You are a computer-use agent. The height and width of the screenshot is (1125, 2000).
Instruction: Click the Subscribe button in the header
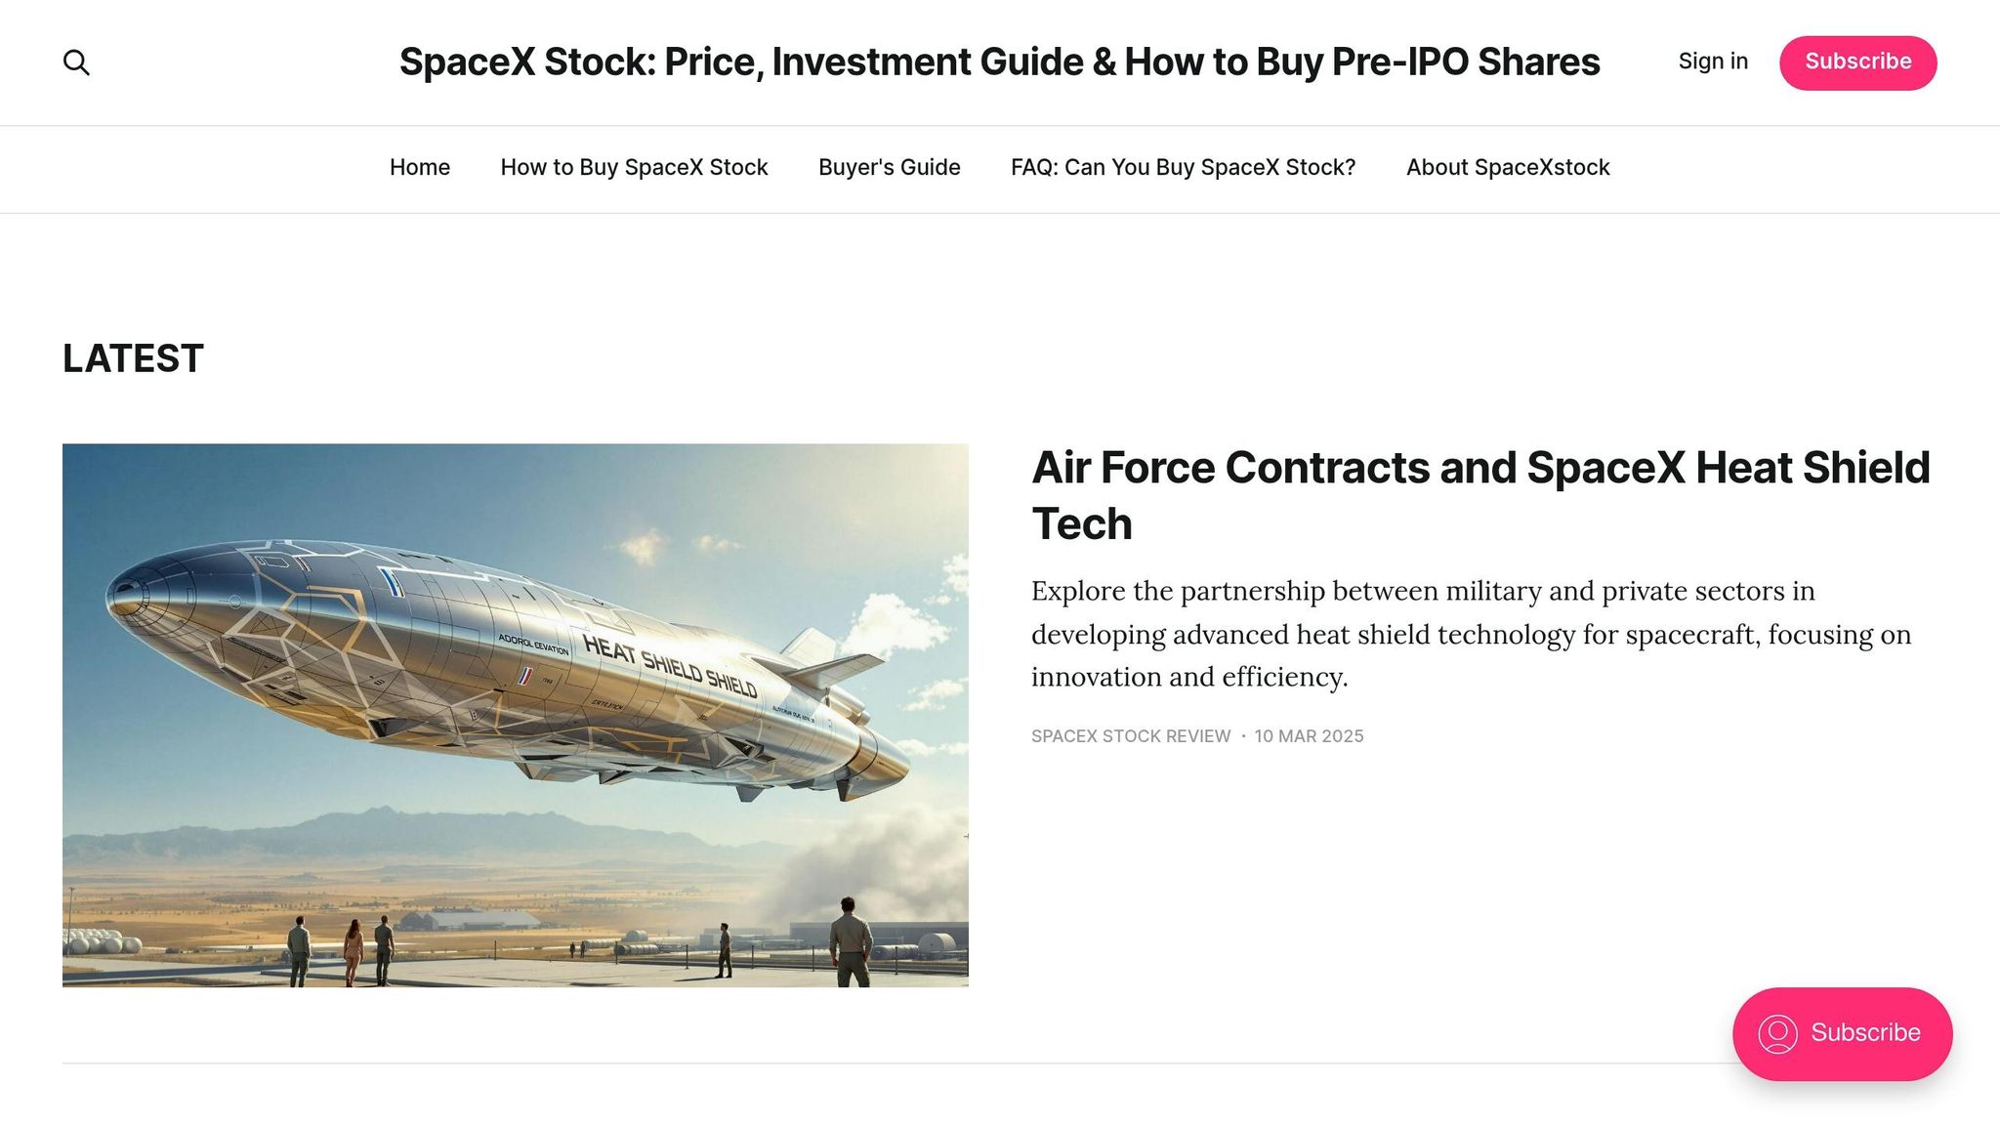(1857, 62)
